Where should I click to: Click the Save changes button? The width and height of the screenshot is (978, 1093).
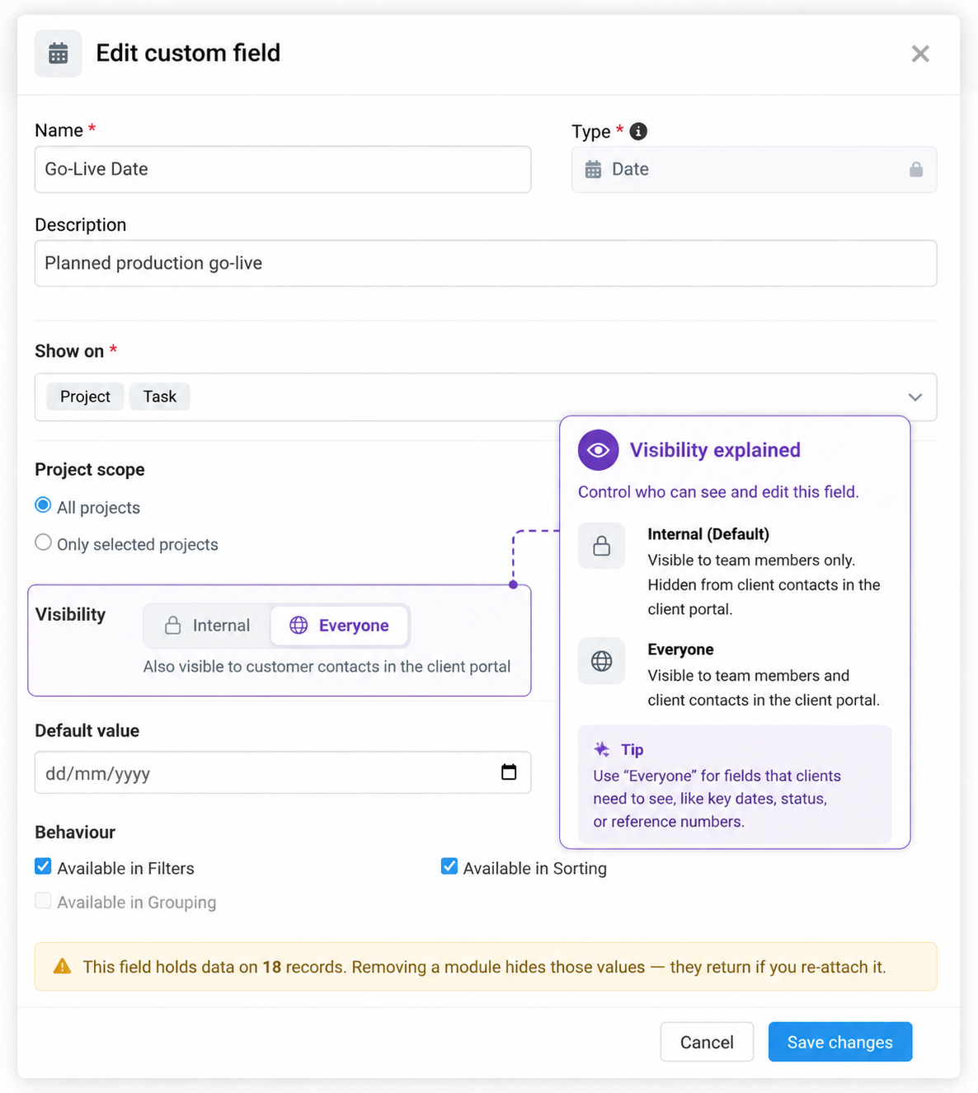pos(840,1042)
